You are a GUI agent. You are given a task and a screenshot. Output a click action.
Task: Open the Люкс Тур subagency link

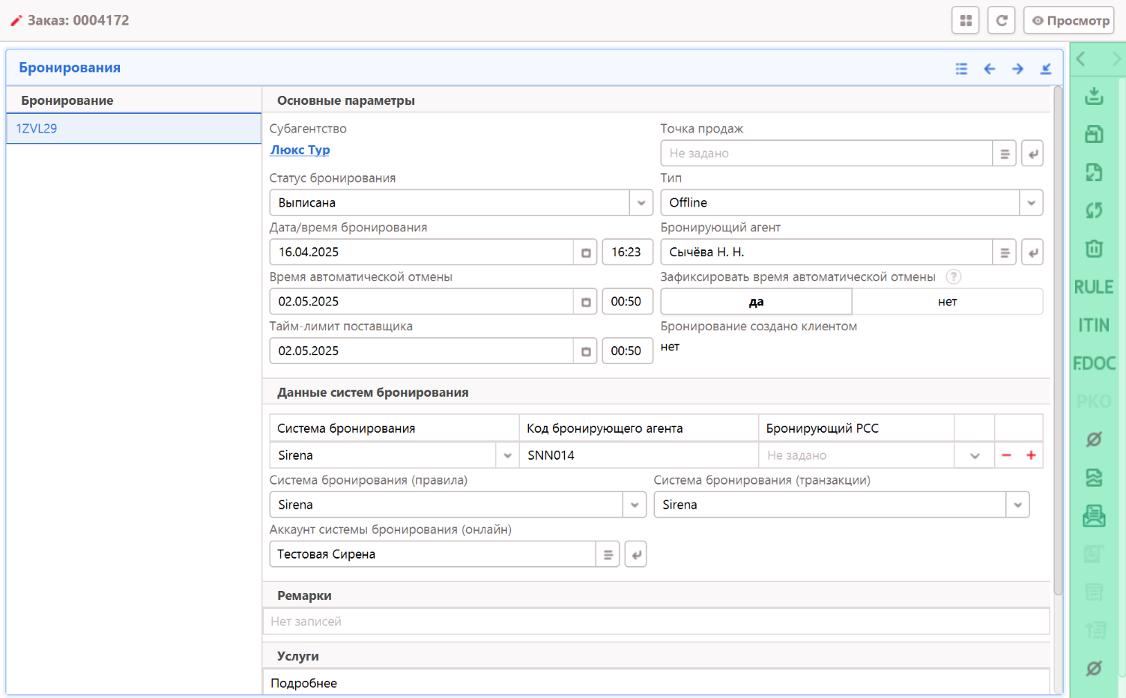(300, 150)
